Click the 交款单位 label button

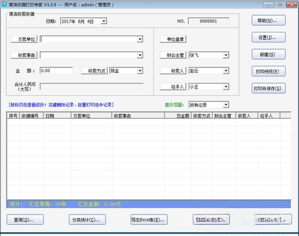point(24,39)
